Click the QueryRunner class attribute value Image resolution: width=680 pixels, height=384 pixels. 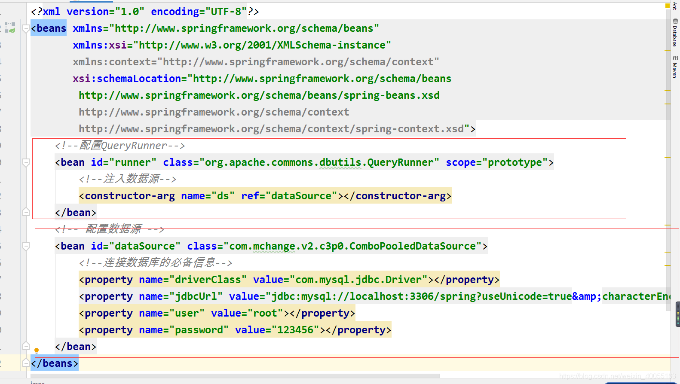(319, 162)
